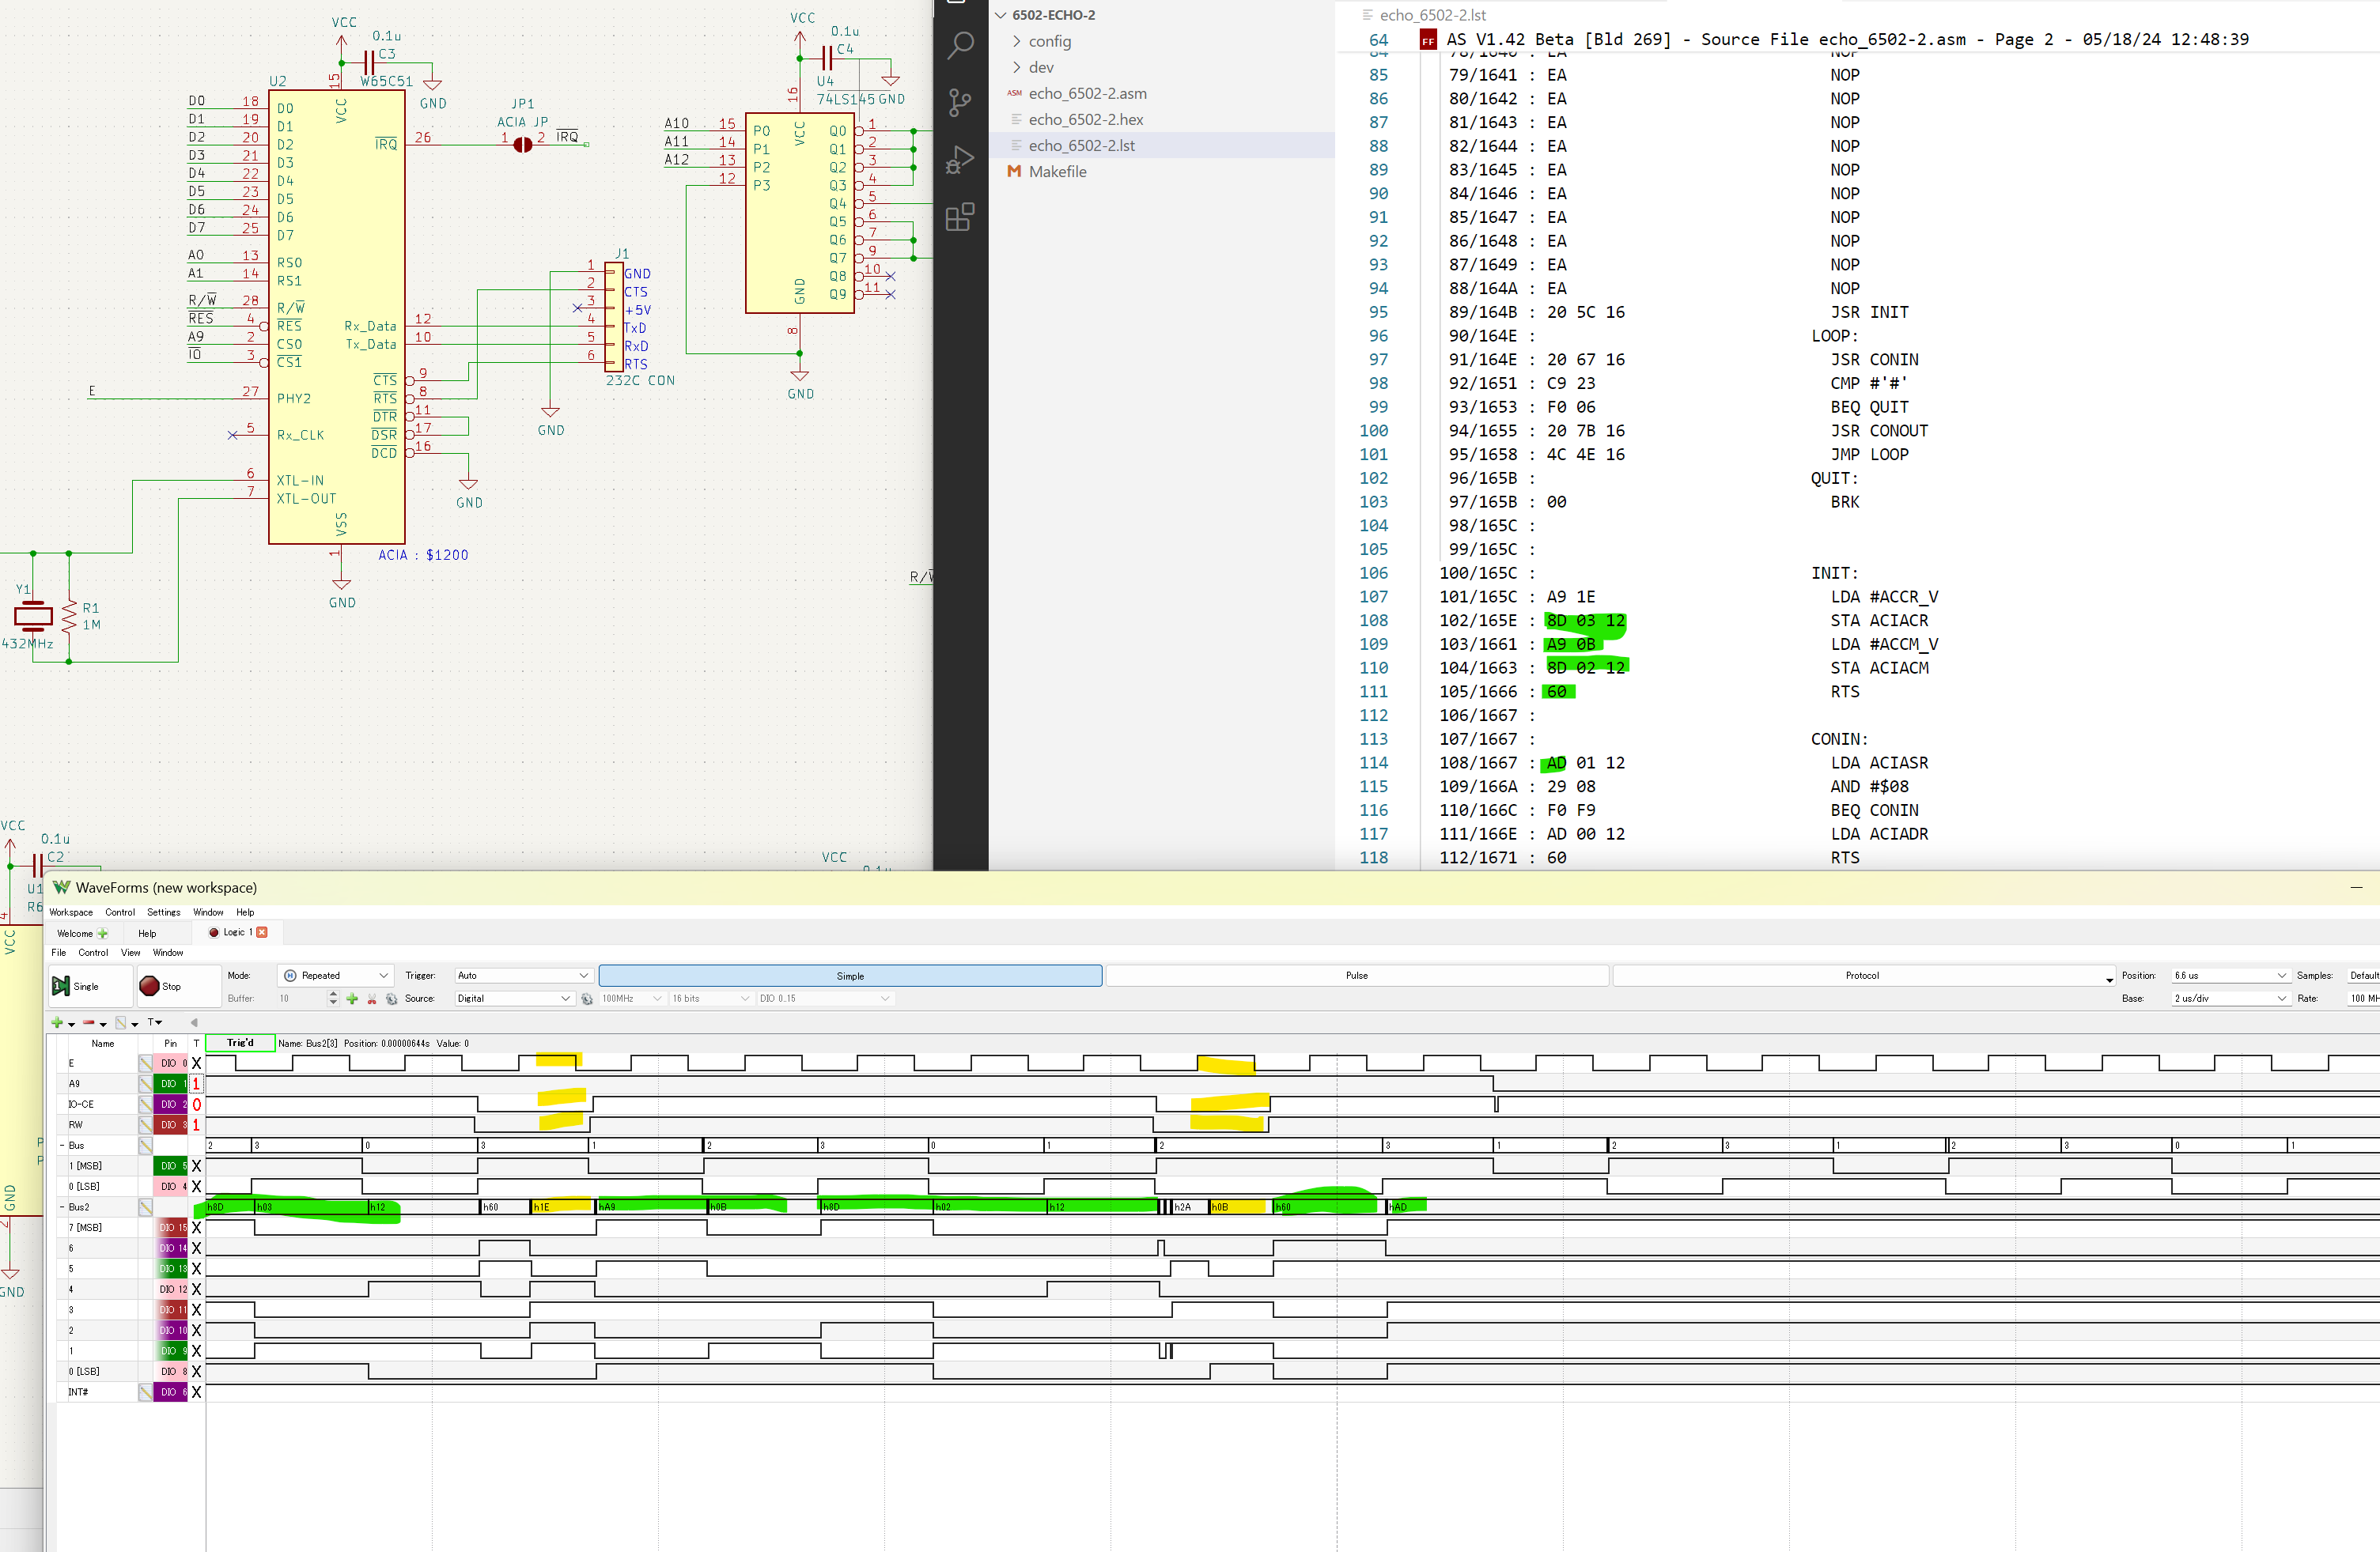Click the Welcome tab green plus icon
The width and height of the screenshot is (2380, 1552).
pyautogui.click(x=102, y=934)
